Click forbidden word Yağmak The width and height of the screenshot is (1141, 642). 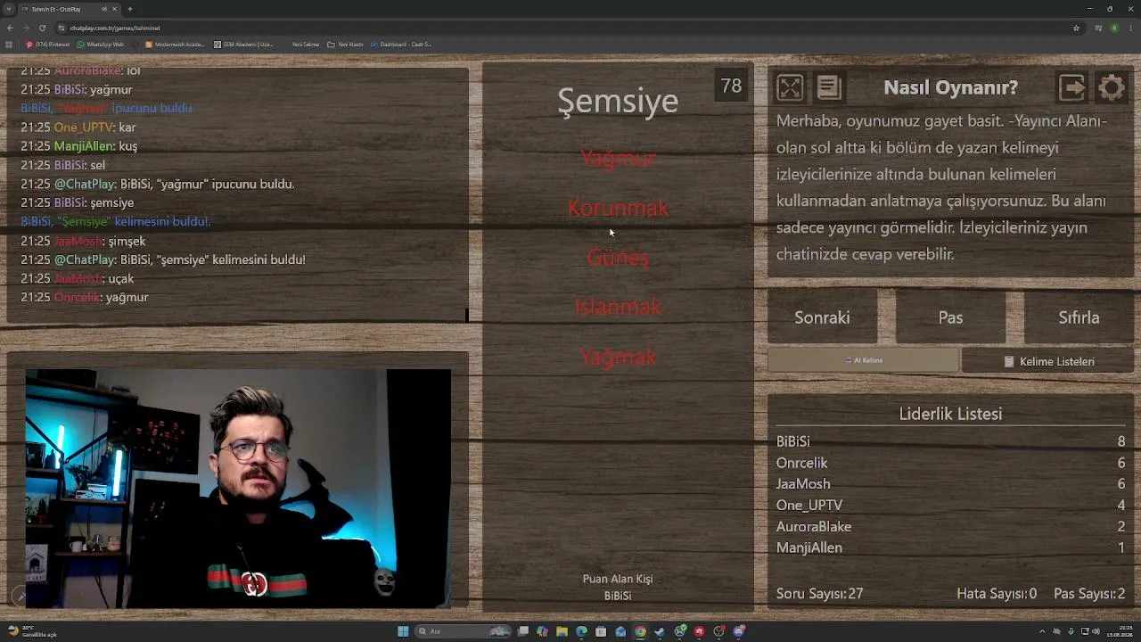(x=618, y=357)
